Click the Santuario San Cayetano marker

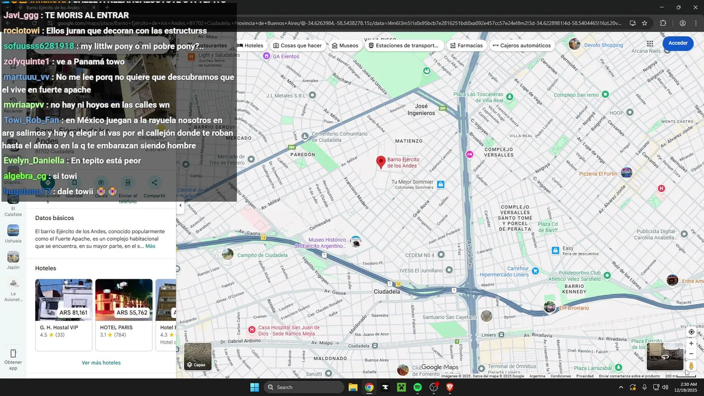(x=486, y=316)
